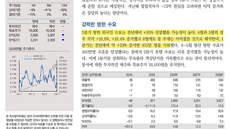Select the '직전' column header
Image resolution: width=230 pixels, height=129 pixels.
pos(52,21)
